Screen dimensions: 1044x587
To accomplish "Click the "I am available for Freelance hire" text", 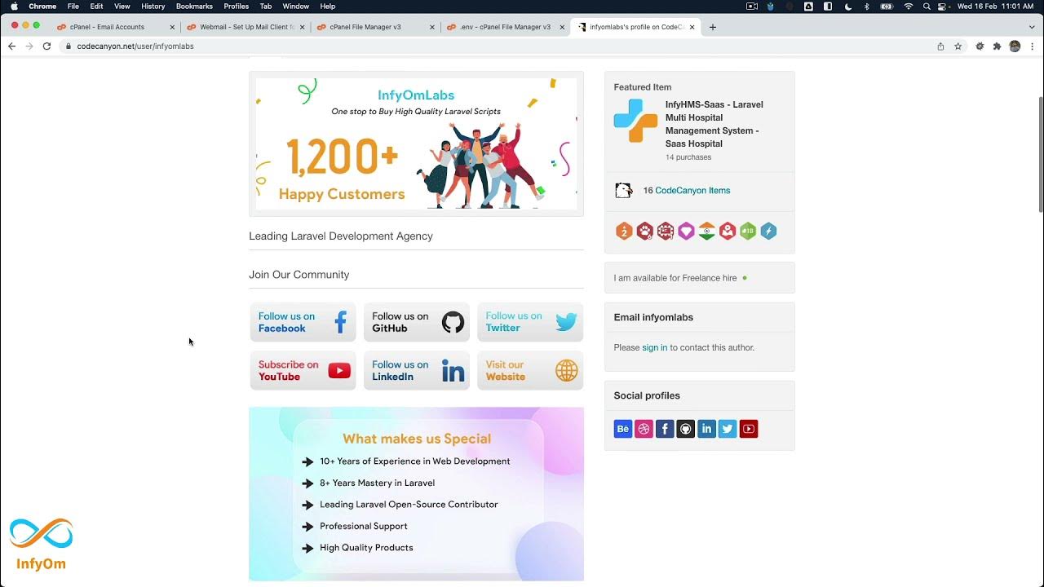I will (x=675, y=278).
